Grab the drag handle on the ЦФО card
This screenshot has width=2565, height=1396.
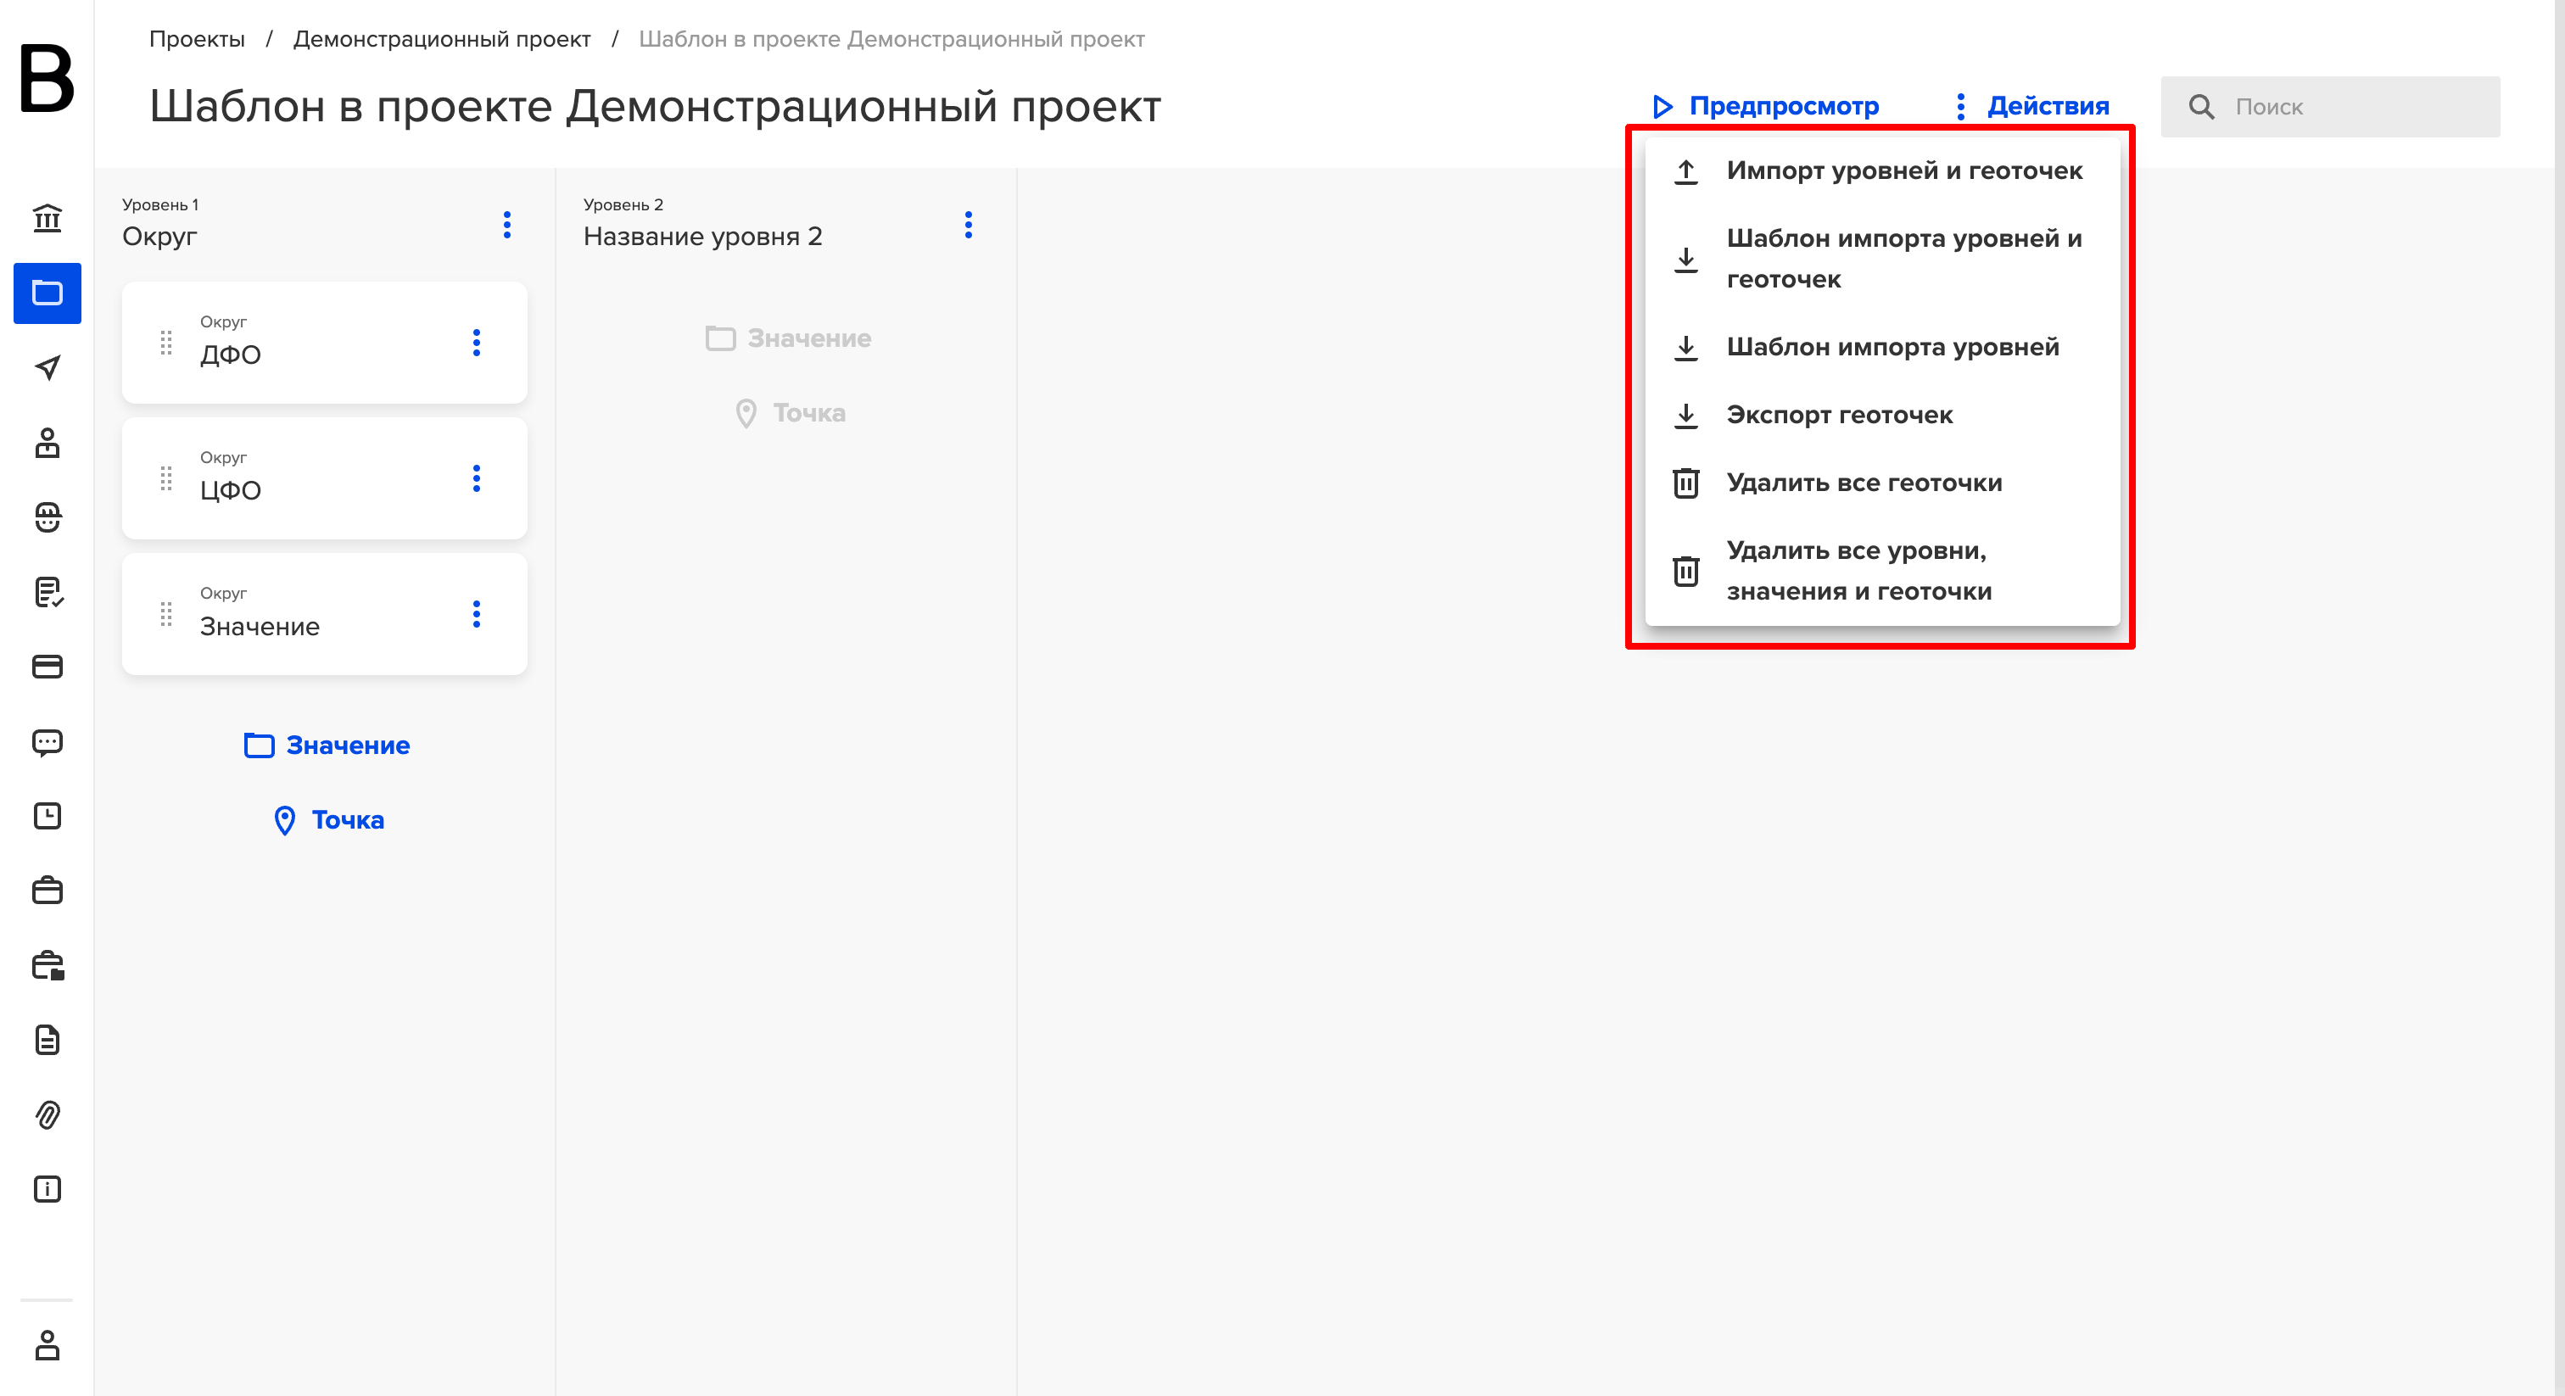pyautogui.click(x=166, y=478)
